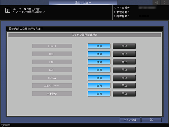Click the 手動設定 label
This screenshot has width=169, height=127.
coord(52,94)
